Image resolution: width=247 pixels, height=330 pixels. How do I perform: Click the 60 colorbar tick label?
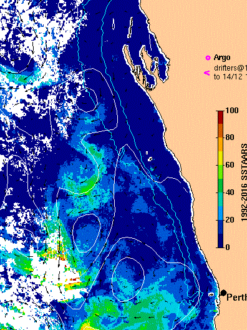pos(230,165)
